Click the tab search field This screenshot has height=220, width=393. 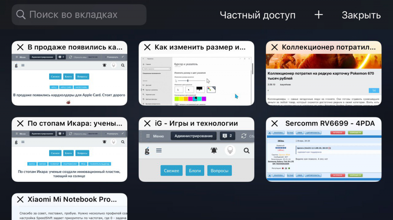(79, 15)
